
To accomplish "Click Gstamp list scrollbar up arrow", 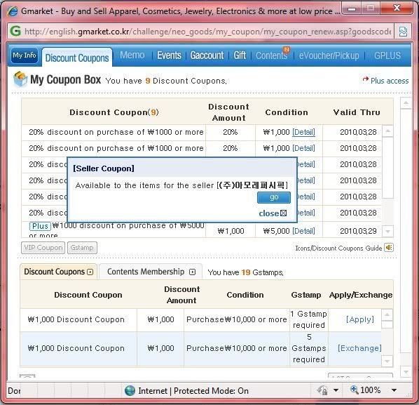I will coord(387,314).
